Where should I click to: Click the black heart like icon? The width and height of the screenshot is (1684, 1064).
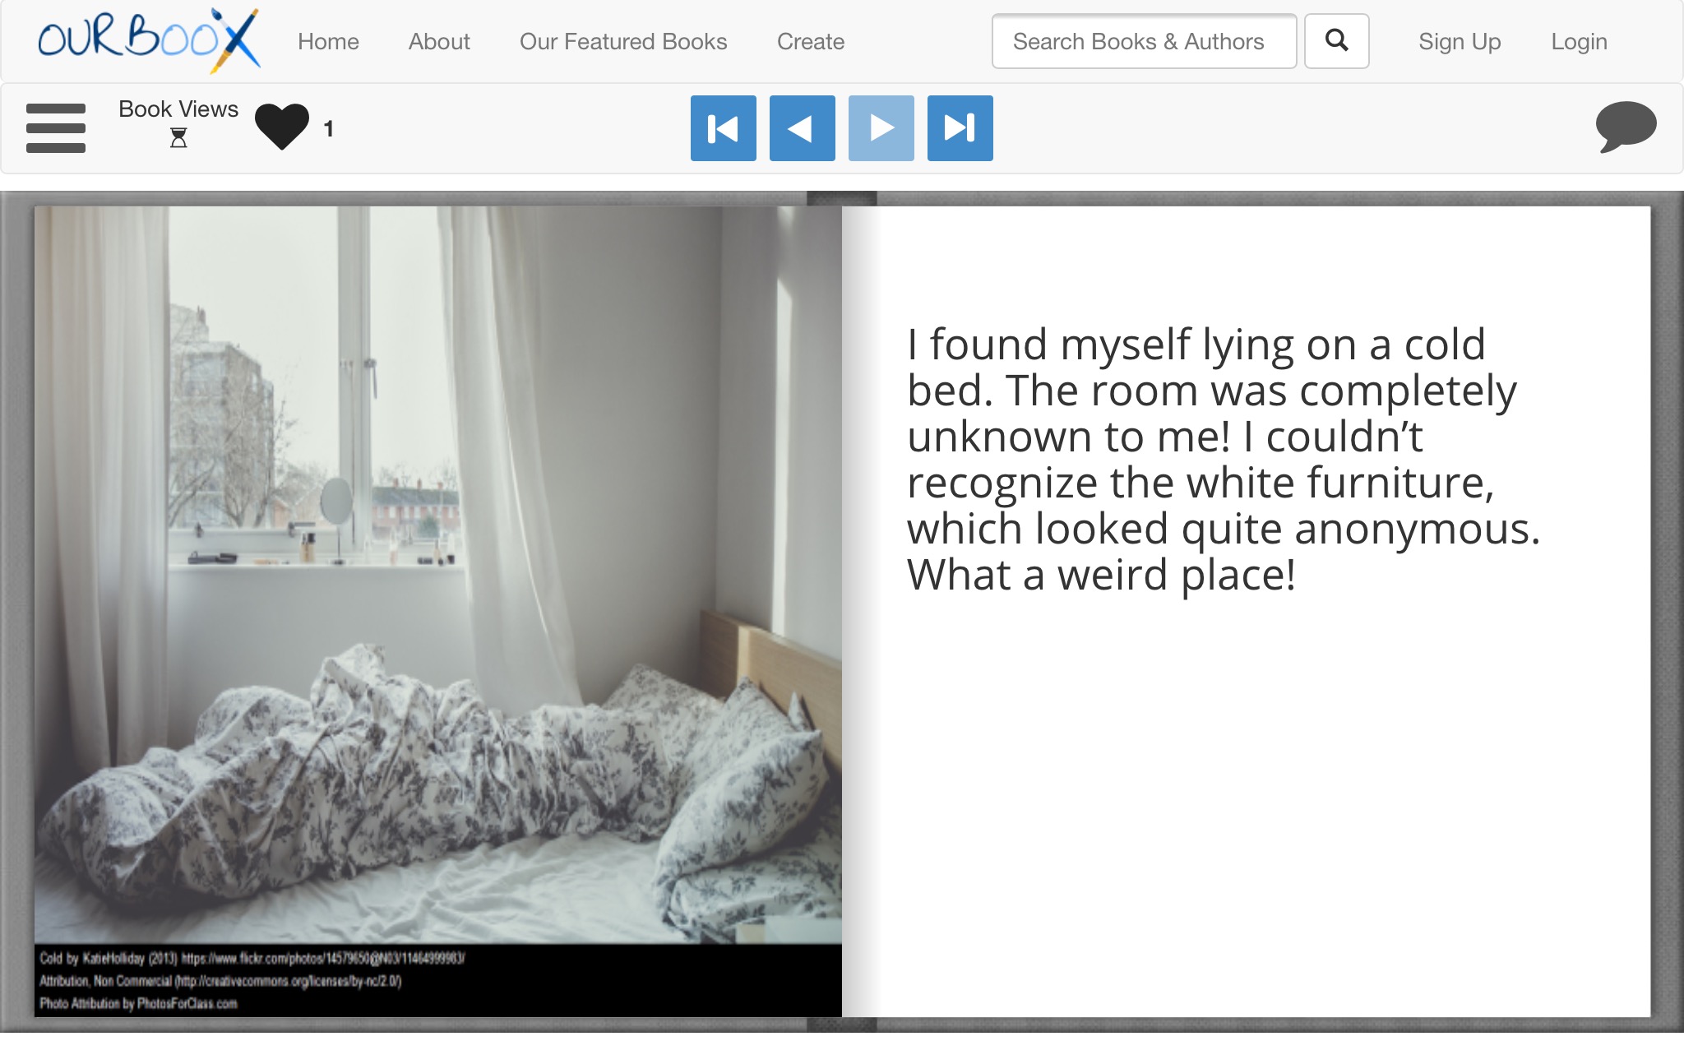tap(282, 127)
